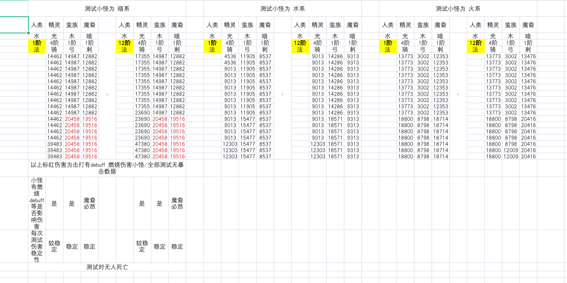Click topmost red 20458 in leftmost table
This screenshot has width=567, height=283.
tap(72, 119)
